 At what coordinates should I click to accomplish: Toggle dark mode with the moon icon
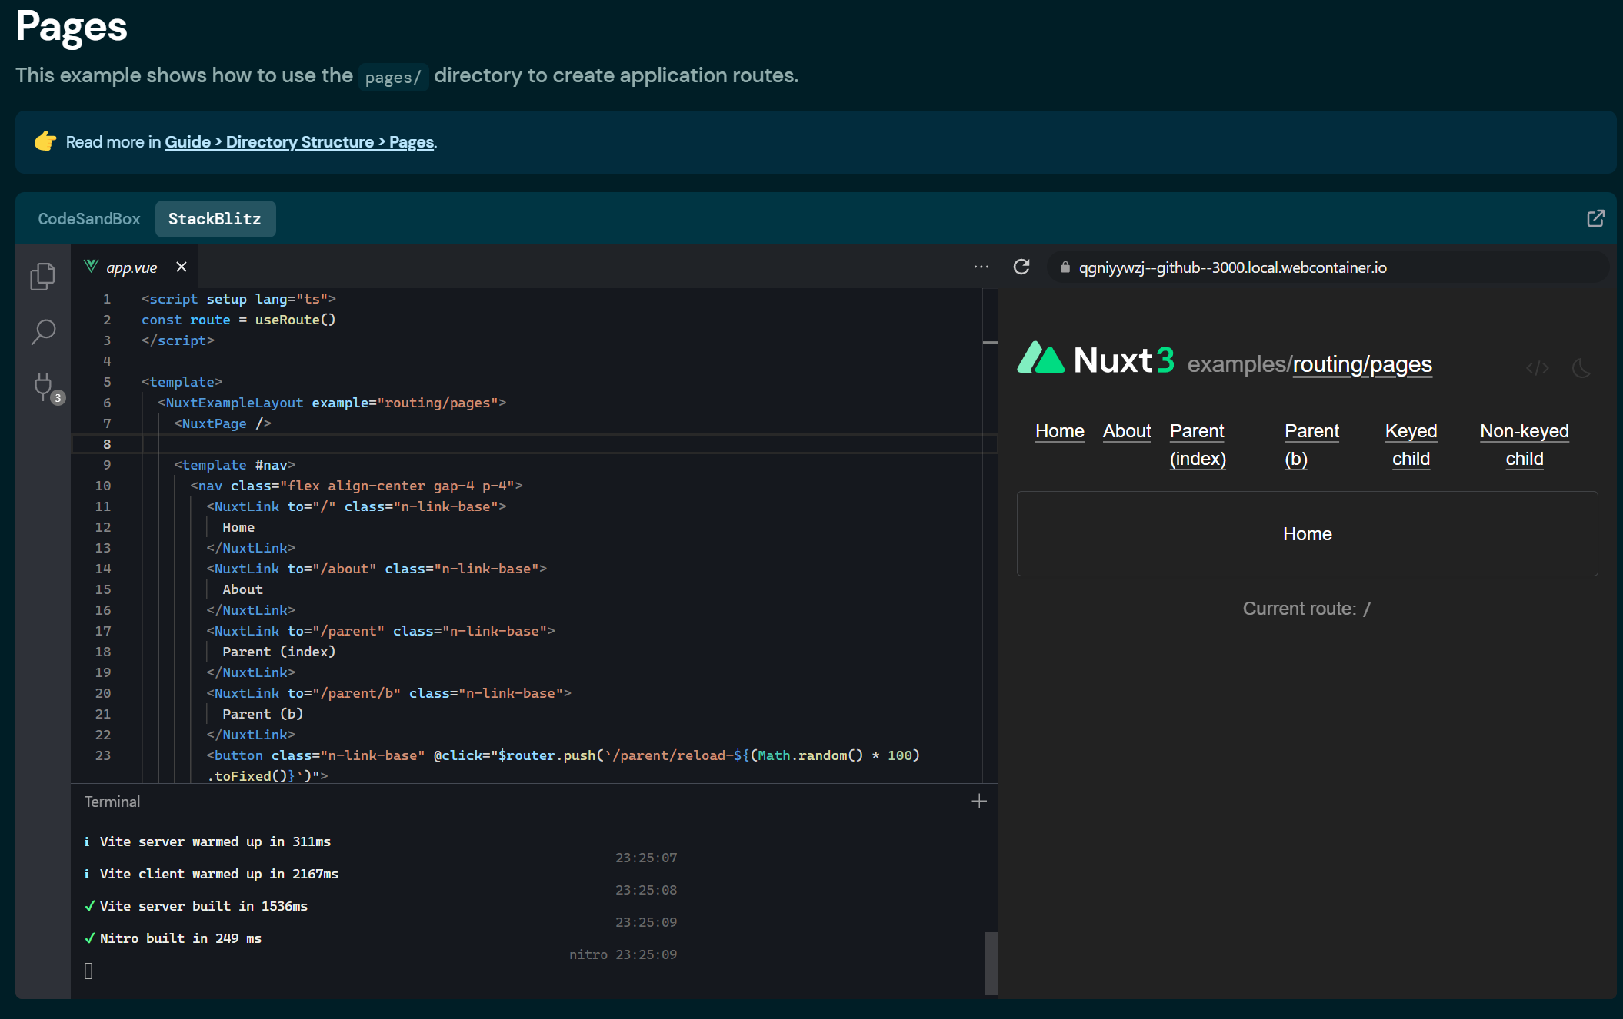(x=1581, y=369)
